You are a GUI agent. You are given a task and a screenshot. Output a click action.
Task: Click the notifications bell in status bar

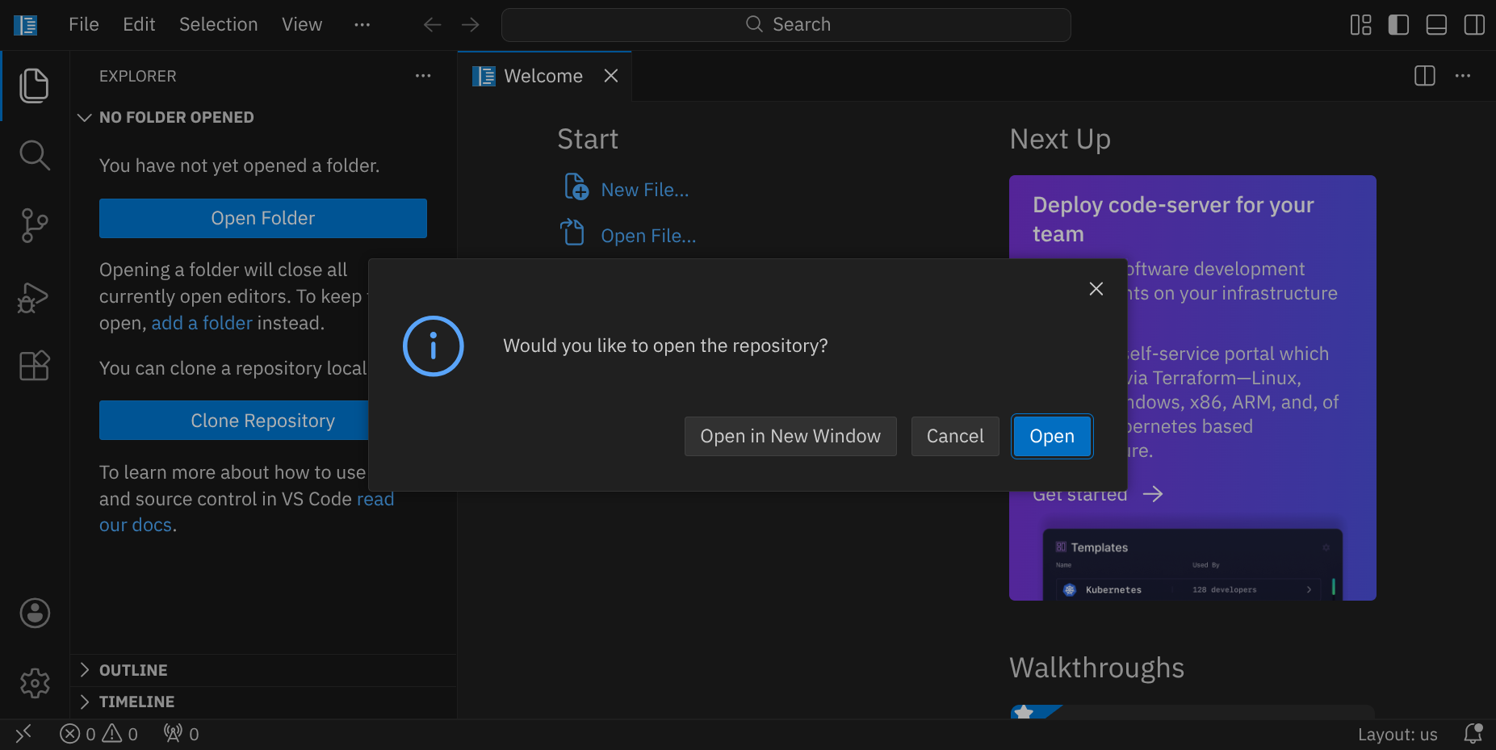1473,734
